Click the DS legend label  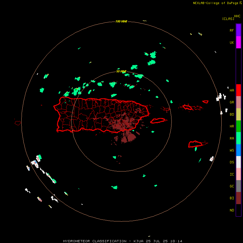coord(232,162)
